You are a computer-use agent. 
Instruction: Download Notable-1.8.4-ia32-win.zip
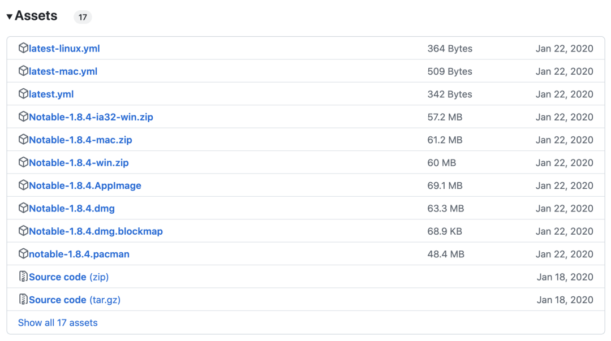click(91, 117)
